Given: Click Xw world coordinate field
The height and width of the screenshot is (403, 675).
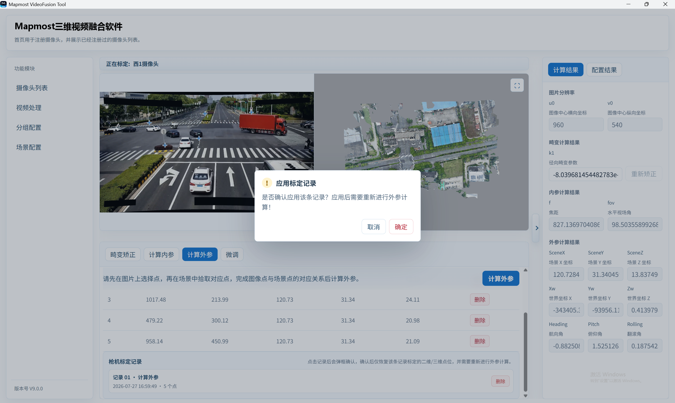Looking at the screenshot, I should (566, 310).
